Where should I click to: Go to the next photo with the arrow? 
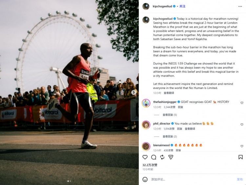tap(134, 92)
